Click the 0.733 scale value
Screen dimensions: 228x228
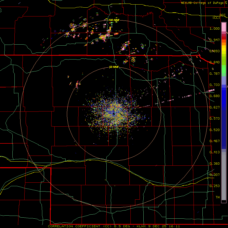tap(215, 85)
